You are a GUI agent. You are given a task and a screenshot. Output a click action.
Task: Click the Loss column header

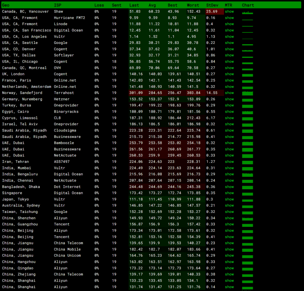tap(99, 5)
